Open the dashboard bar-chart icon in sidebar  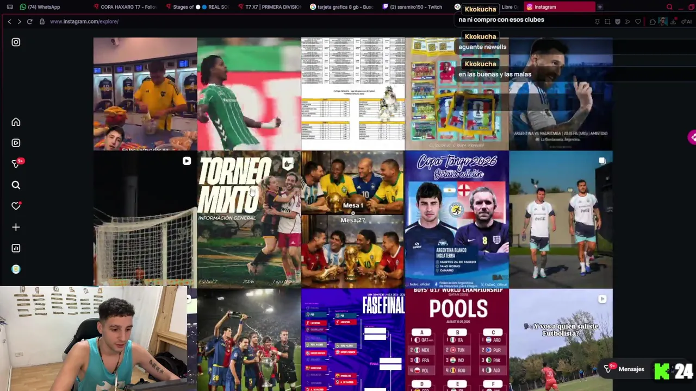pos(16,248)
